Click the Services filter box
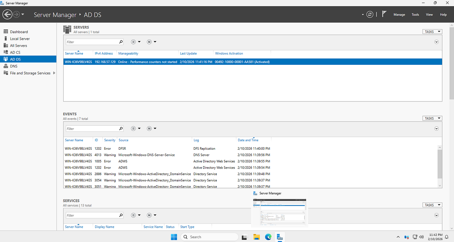This screenshot has width=454, height=242. pyautogui.click(x=92, y=215)
